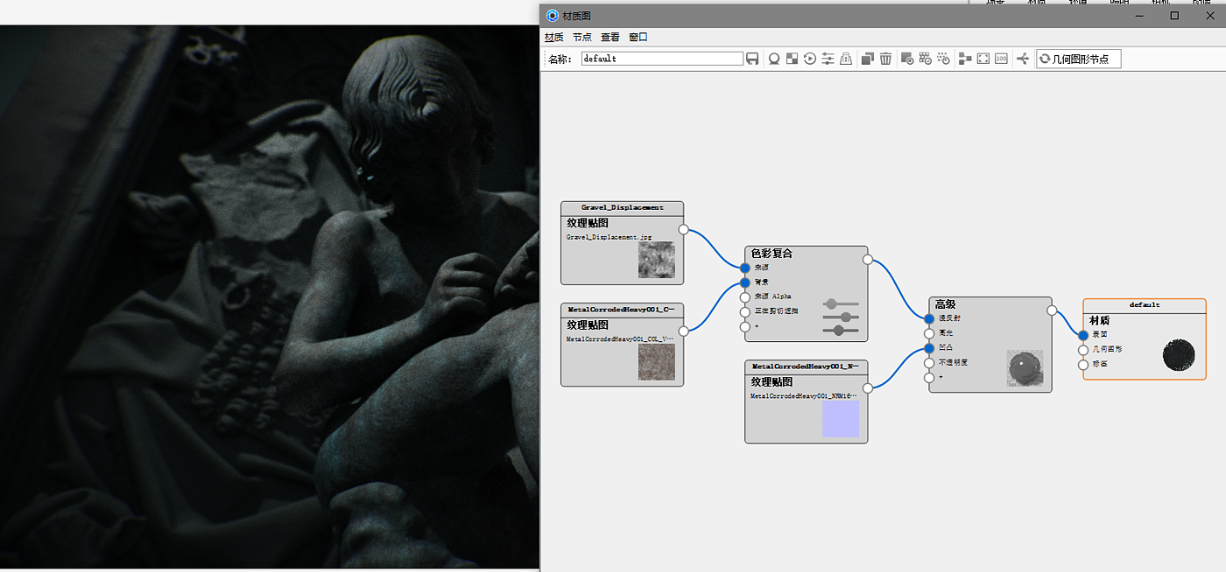Image resolution: width=1226 pixels, height=572 pixels.
Task: Click the 100% zoom icon
Action: (x=1001, y=59)
